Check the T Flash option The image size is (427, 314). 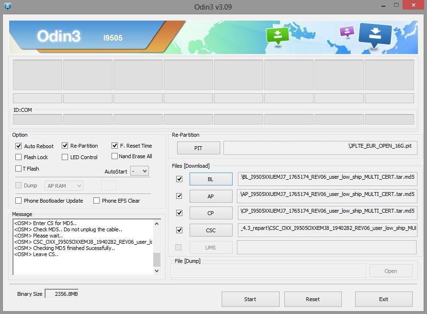(x=18, y=169)
